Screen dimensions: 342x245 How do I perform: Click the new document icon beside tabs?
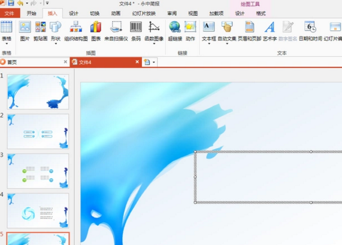(147, 62)
